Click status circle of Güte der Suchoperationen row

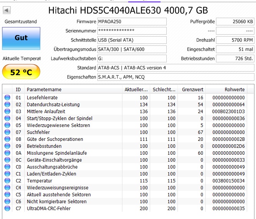(x=7, y=139)
